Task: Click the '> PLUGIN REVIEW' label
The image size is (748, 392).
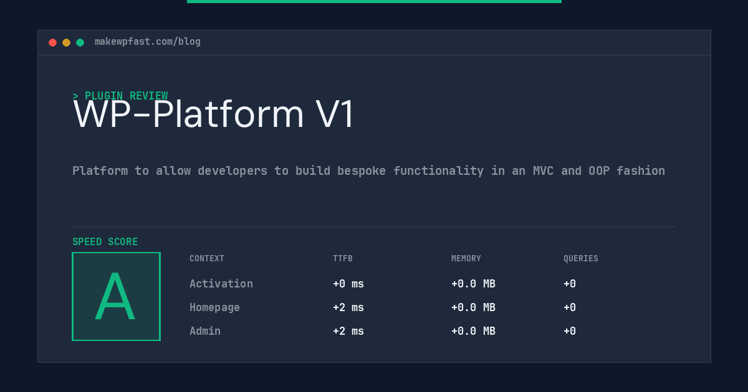Action: point(120,96)
